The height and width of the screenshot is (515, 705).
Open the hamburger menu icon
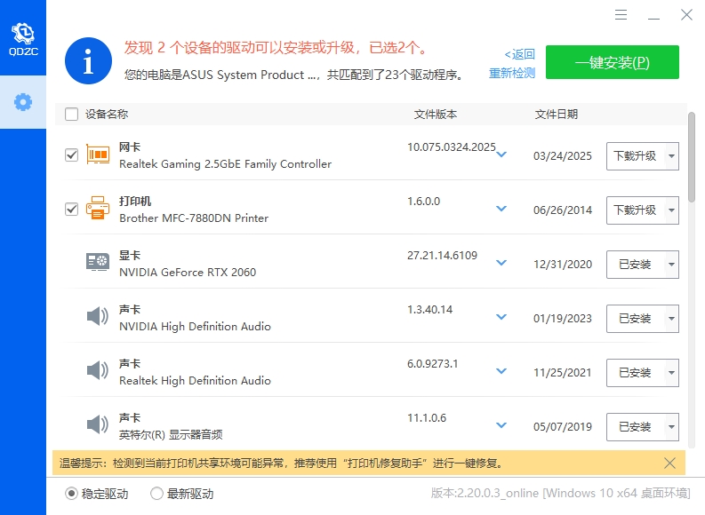621,15
